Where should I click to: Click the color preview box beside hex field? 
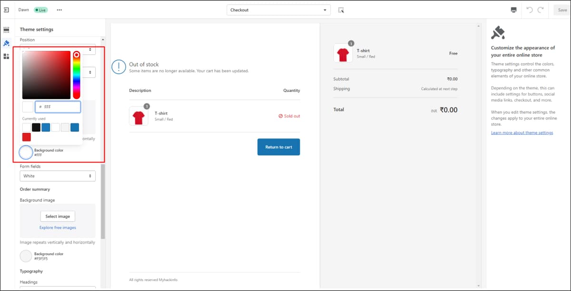click(28, 107)
